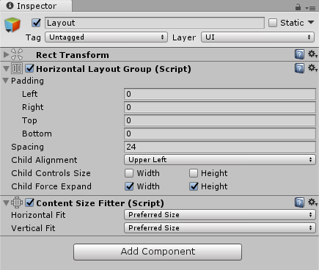
Task: Enable Child Controls Size Width
Action: point(129,173)
